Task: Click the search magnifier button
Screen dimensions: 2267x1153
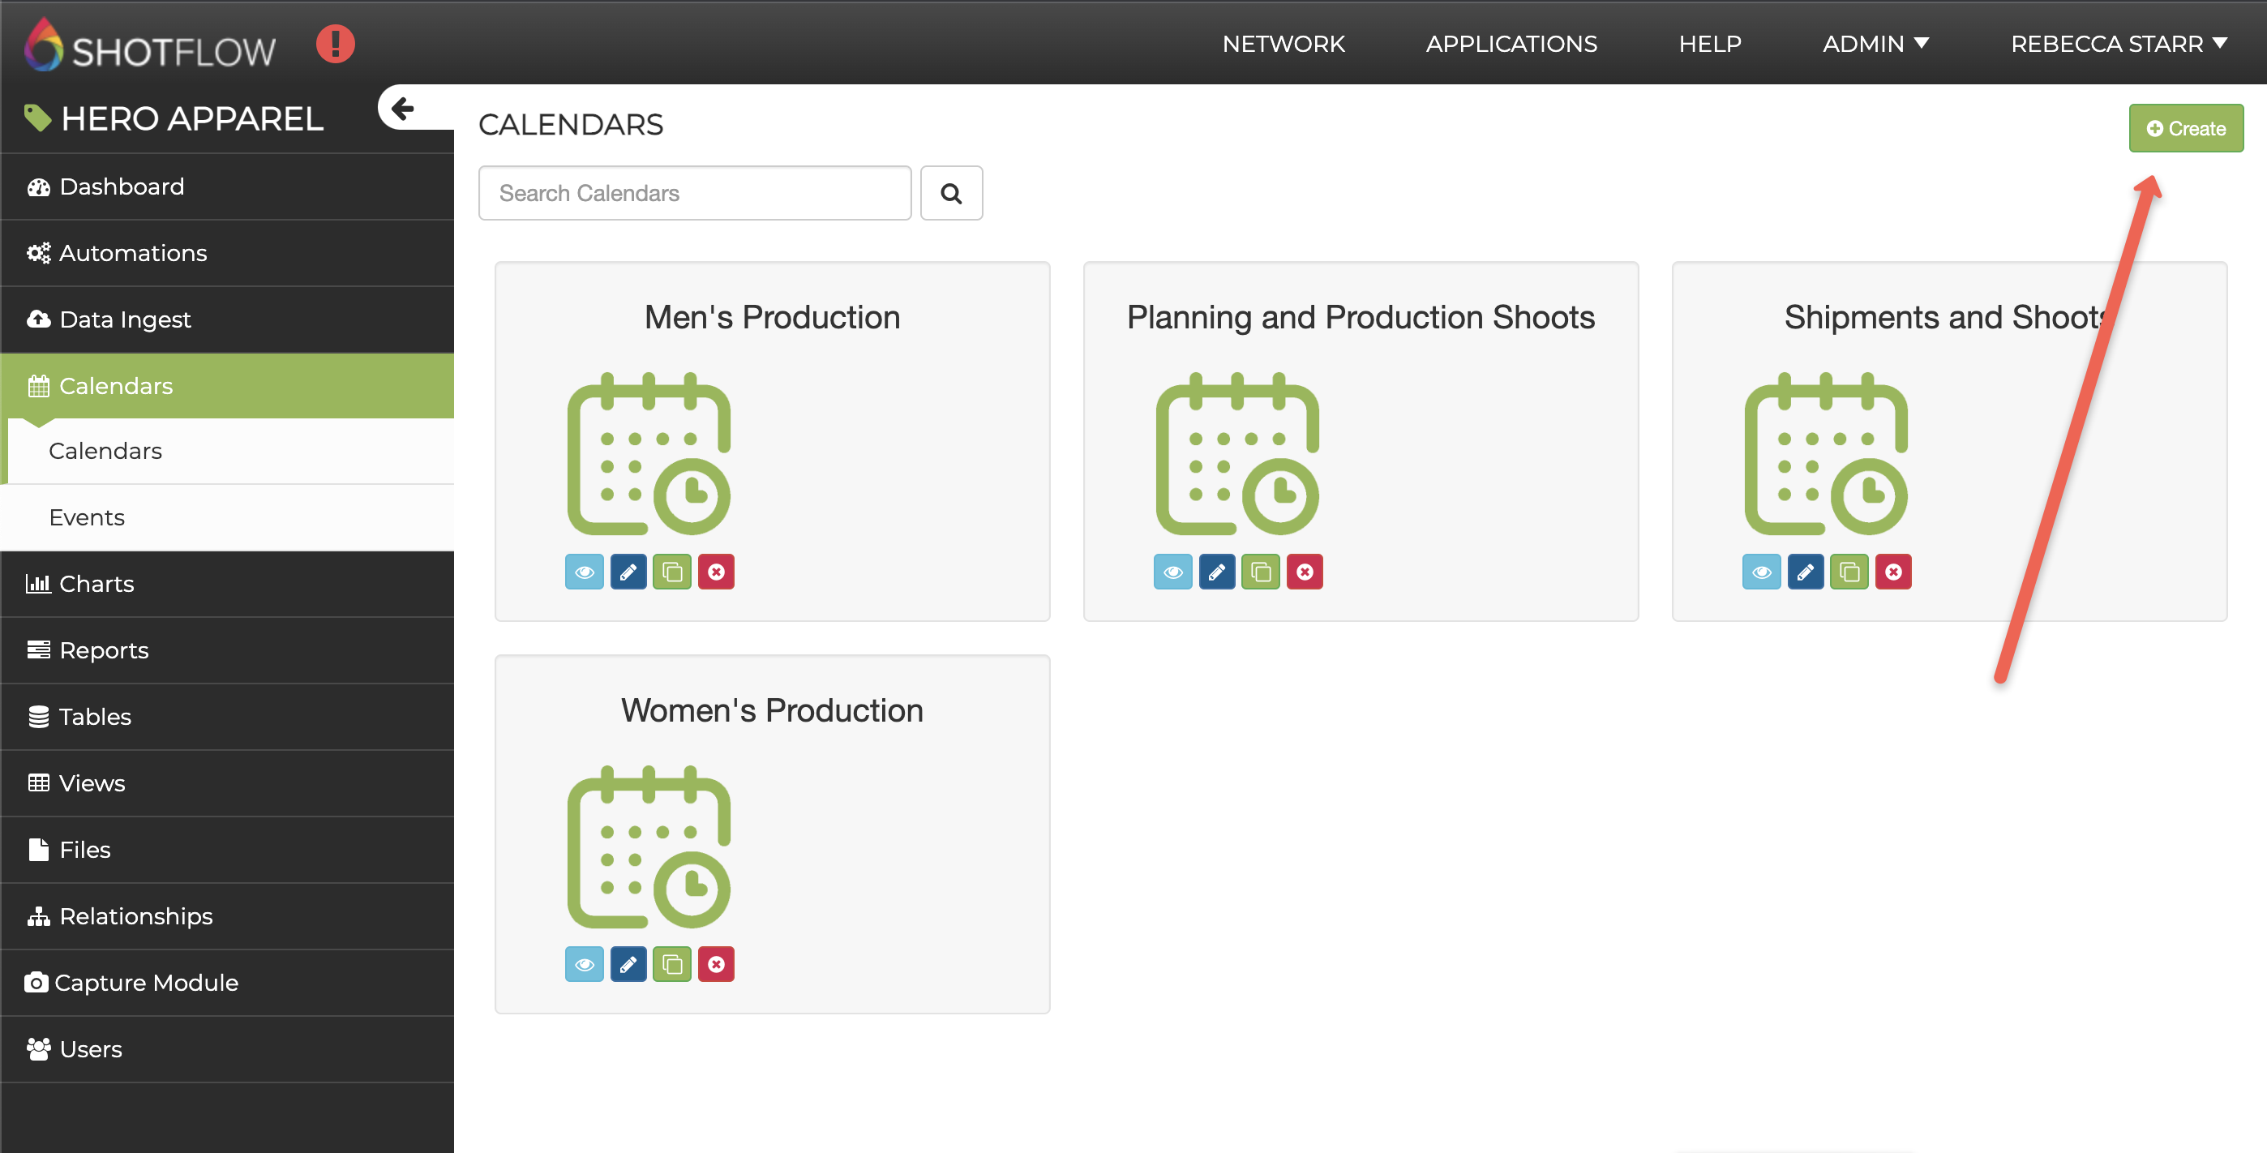Action: click(x=950, y=193)
